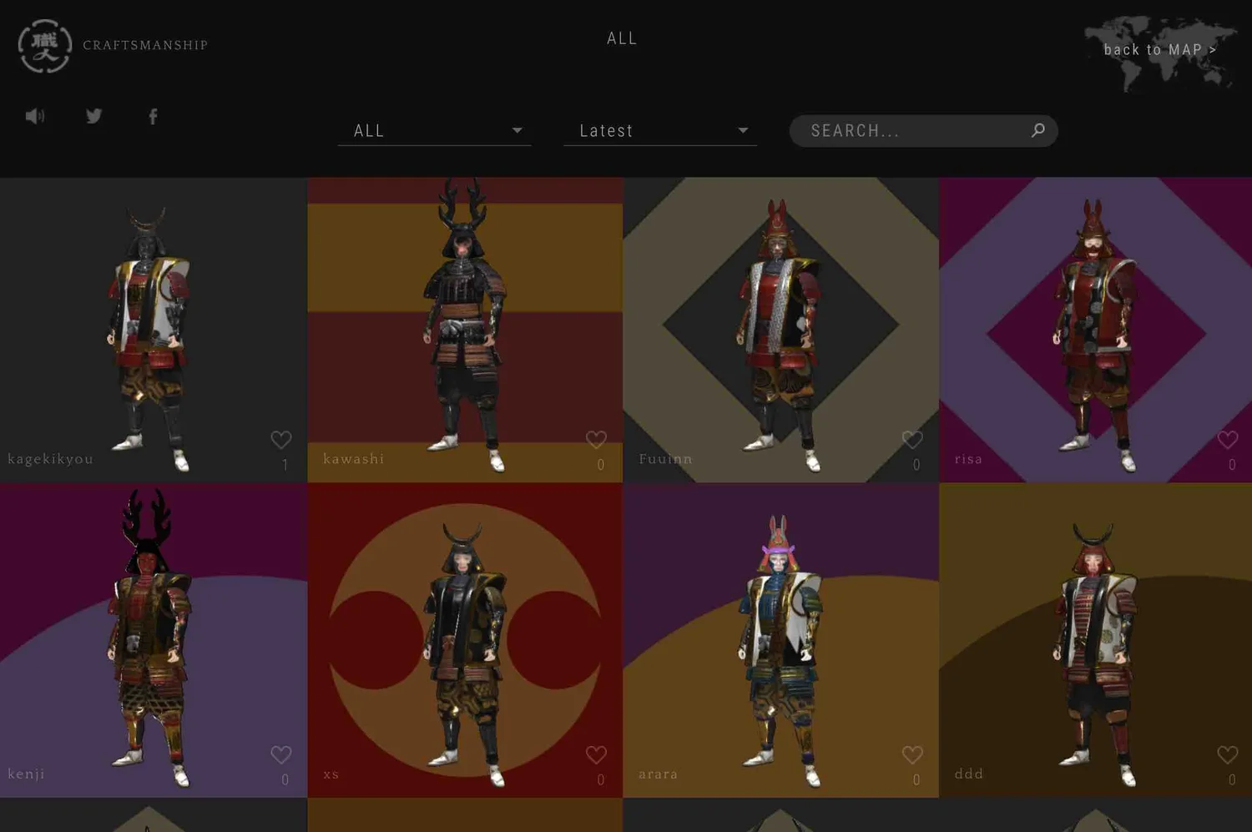Viewport: 1252px width, 832px height.
Task: Like the ddd samurai with heart
Action: [1228, 754]
